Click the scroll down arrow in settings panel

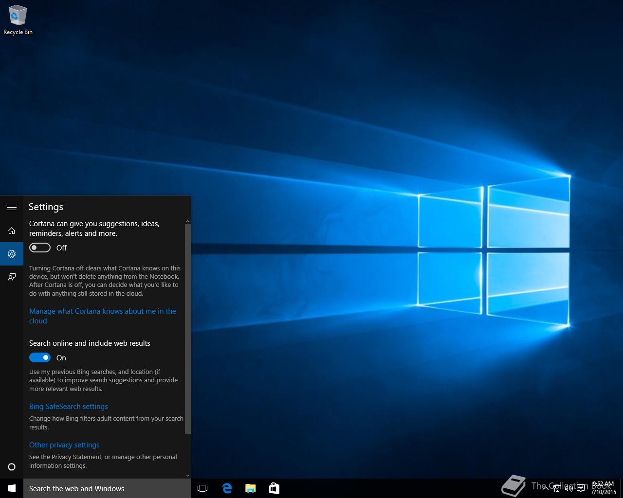click(x=188, y=476)
